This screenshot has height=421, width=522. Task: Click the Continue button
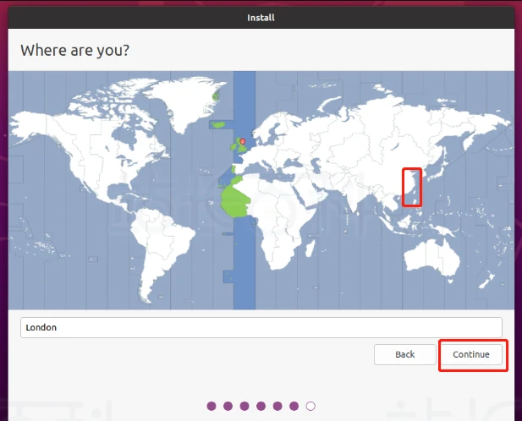tap(471, 354)
